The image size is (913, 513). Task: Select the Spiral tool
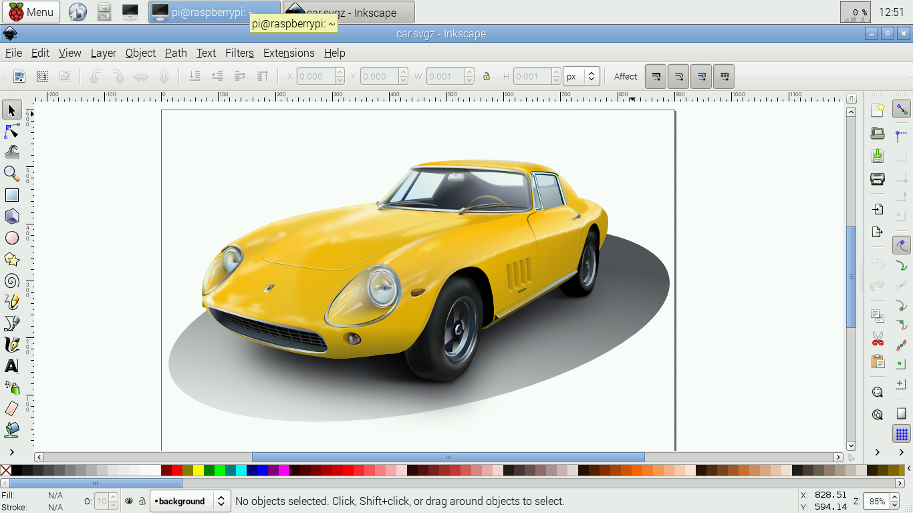(11, 281)
